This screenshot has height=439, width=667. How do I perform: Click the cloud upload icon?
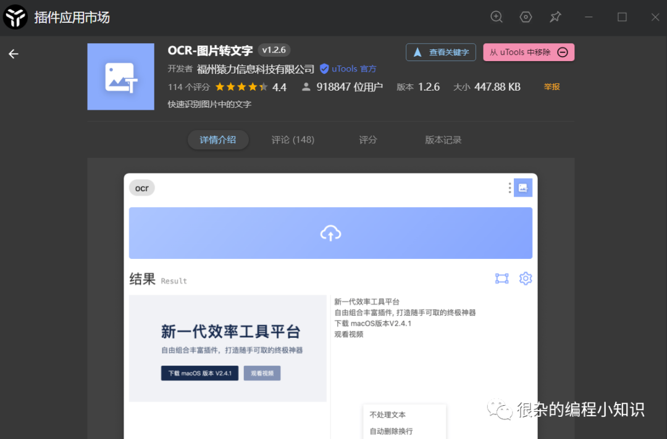pos(330,233)
